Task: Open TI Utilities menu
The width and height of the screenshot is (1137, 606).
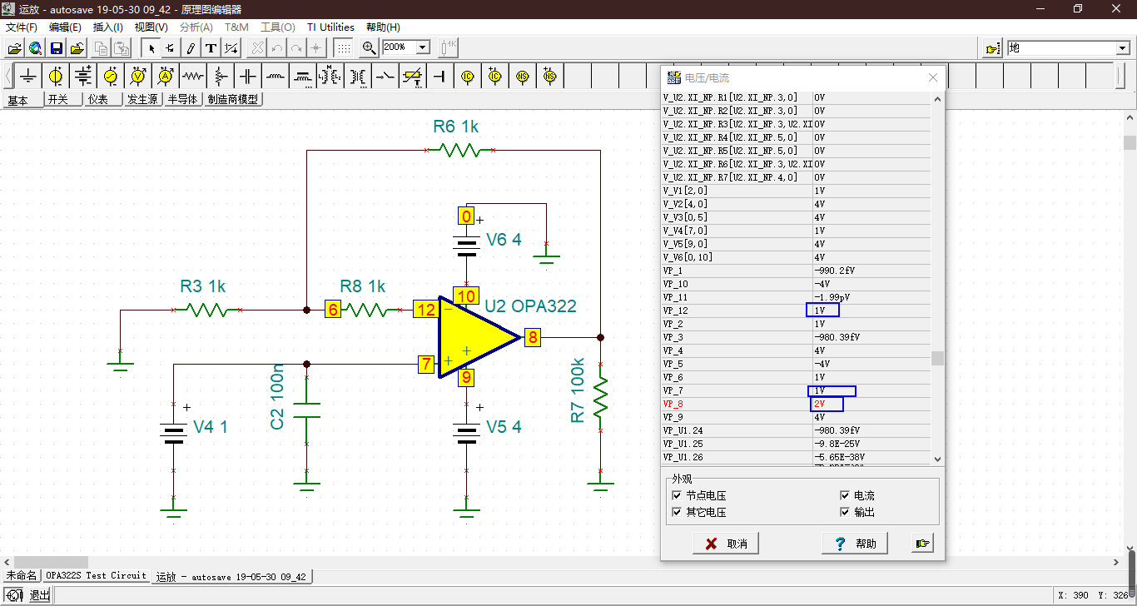Action: (x=330, y=27)
